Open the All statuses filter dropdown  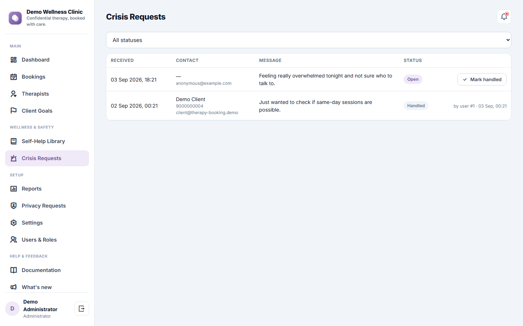(309, 40)
